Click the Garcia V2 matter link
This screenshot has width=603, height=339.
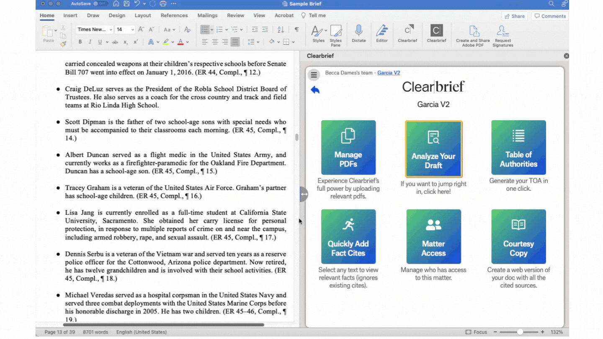tap(389, 72)
